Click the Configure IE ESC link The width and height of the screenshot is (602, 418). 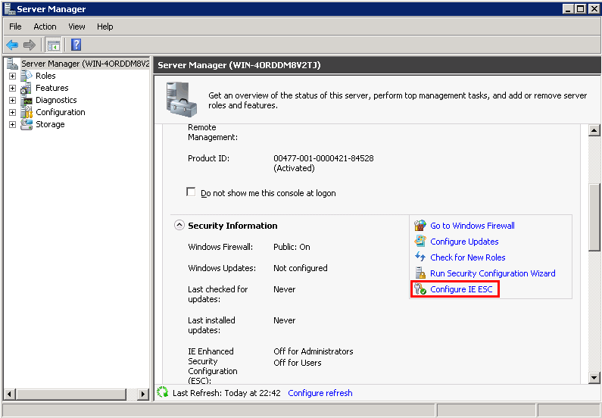pyautogui.click(x=461, y=289)
